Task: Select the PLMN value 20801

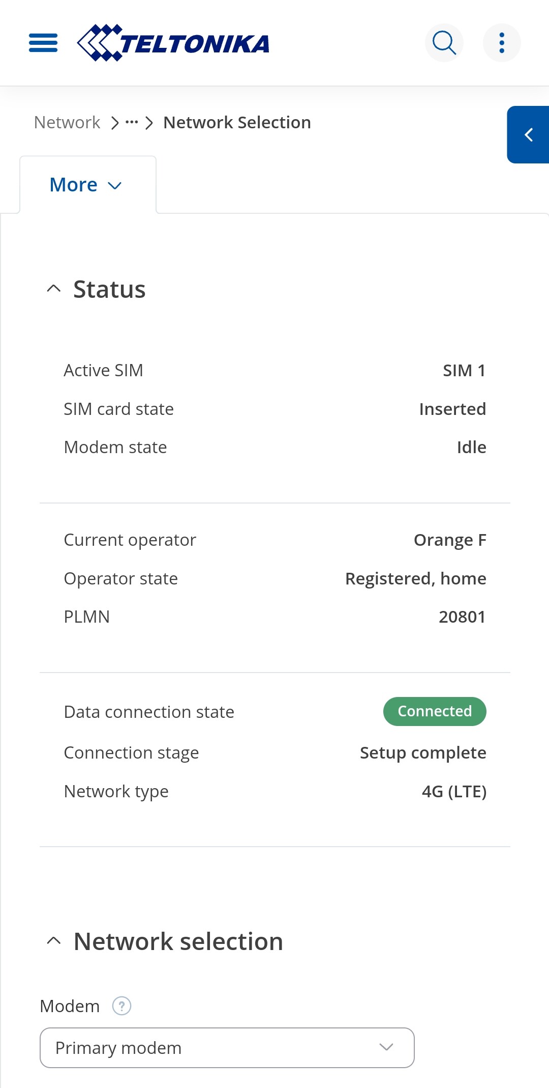Action: click(x=462, y=617)
